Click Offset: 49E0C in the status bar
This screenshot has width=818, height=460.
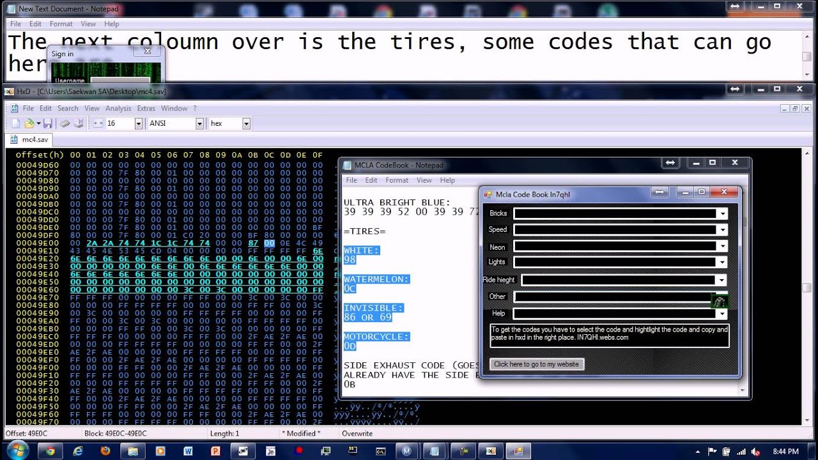27,433
